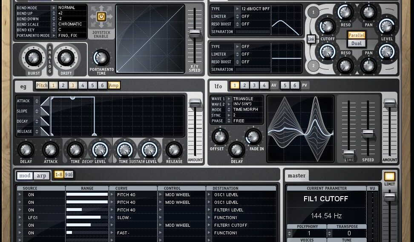Click the filter 1 Level knob

387,26
